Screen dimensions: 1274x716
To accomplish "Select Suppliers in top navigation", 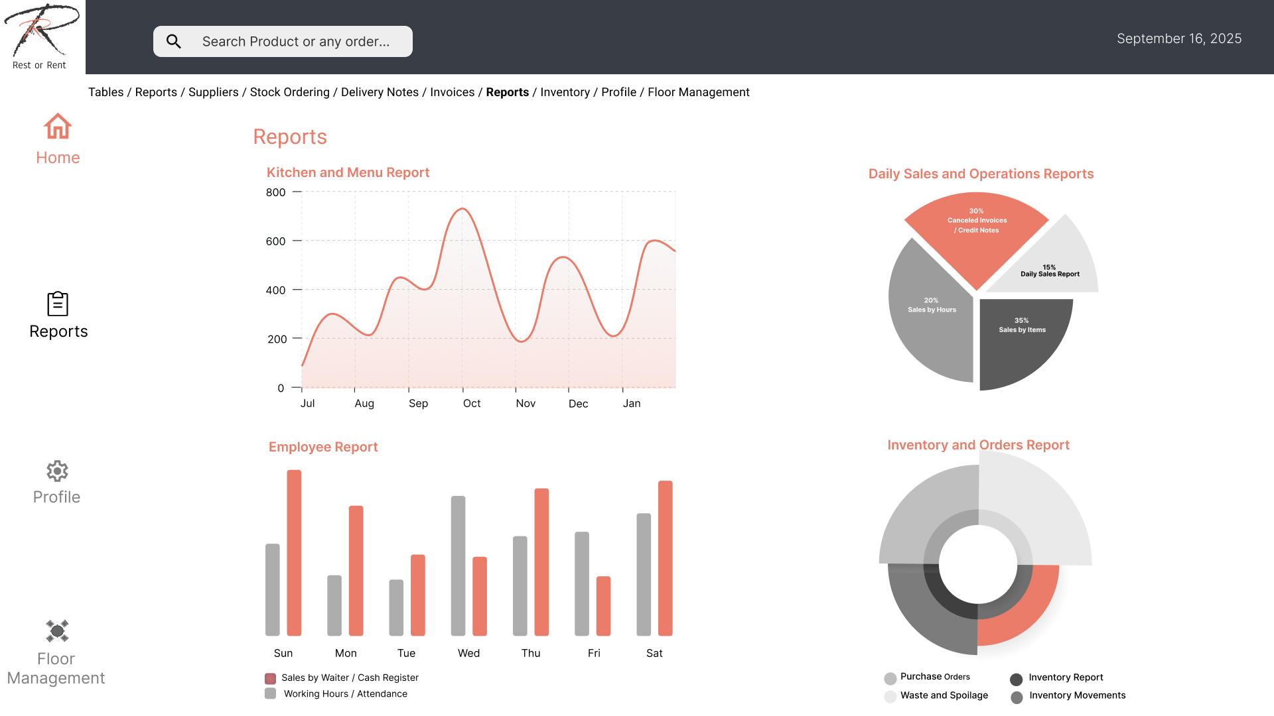I will (x=213, y=92).
